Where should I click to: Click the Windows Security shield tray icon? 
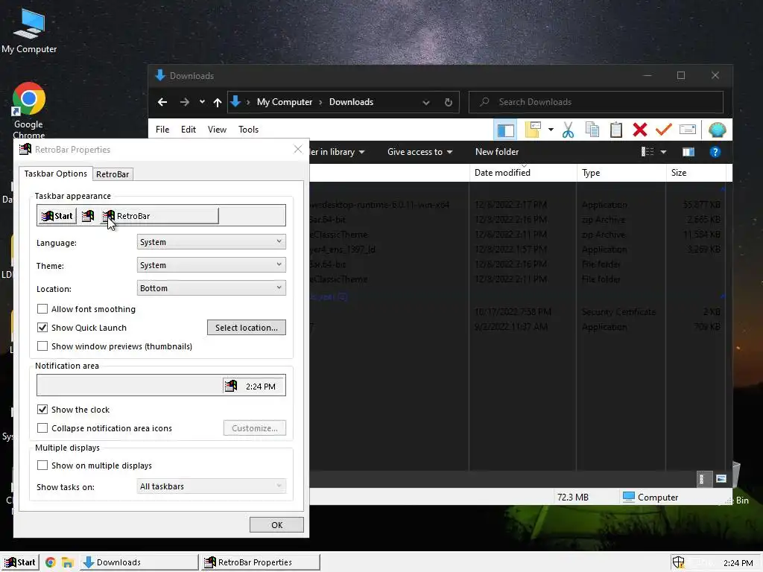[x=678, y=563]
